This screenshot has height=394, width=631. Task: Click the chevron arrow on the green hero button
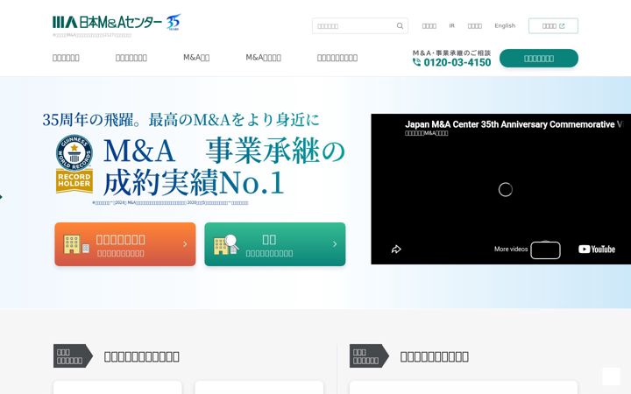tap(335, 244)
